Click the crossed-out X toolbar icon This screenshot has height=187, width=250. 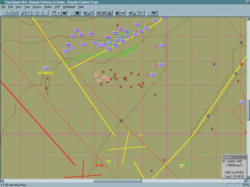[77, 13]
